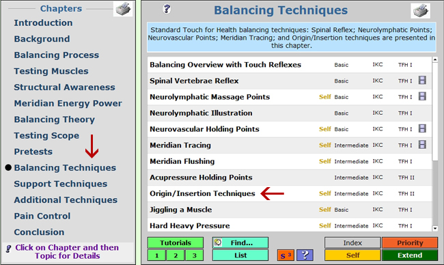This screenshot has height=265, width=444.
Task: Open the Testing Muscles chapter
Action: point(51,71)
